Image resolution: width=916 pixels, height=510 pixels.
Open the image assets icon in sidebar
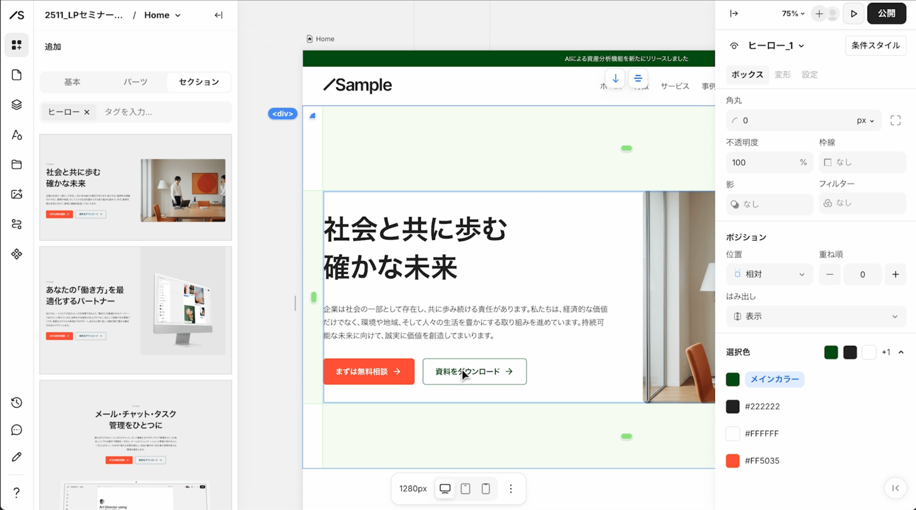tap(17, 194)
